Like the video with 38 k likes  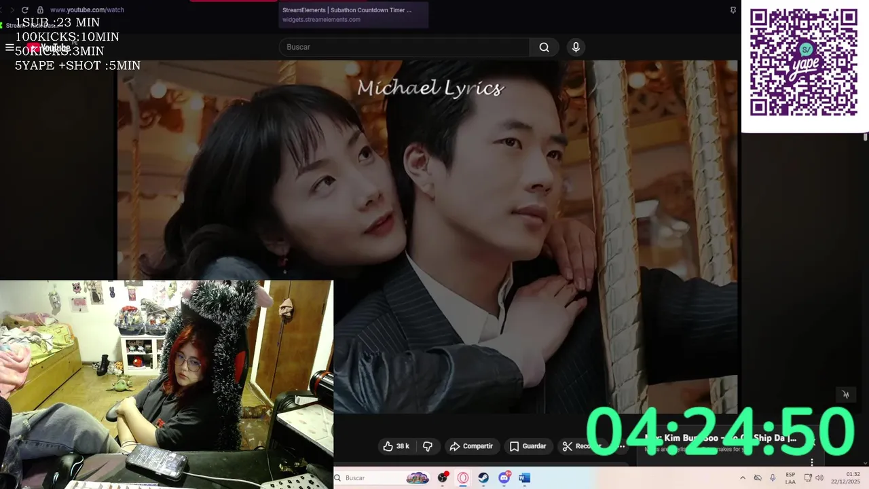pyautogui.click(x=396, y=446)
